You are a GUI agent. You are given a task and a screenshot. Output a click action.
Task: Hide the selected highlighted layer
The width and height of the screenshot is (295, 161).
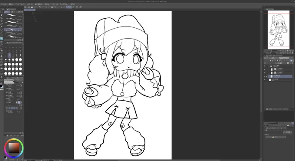coord(265,76)
